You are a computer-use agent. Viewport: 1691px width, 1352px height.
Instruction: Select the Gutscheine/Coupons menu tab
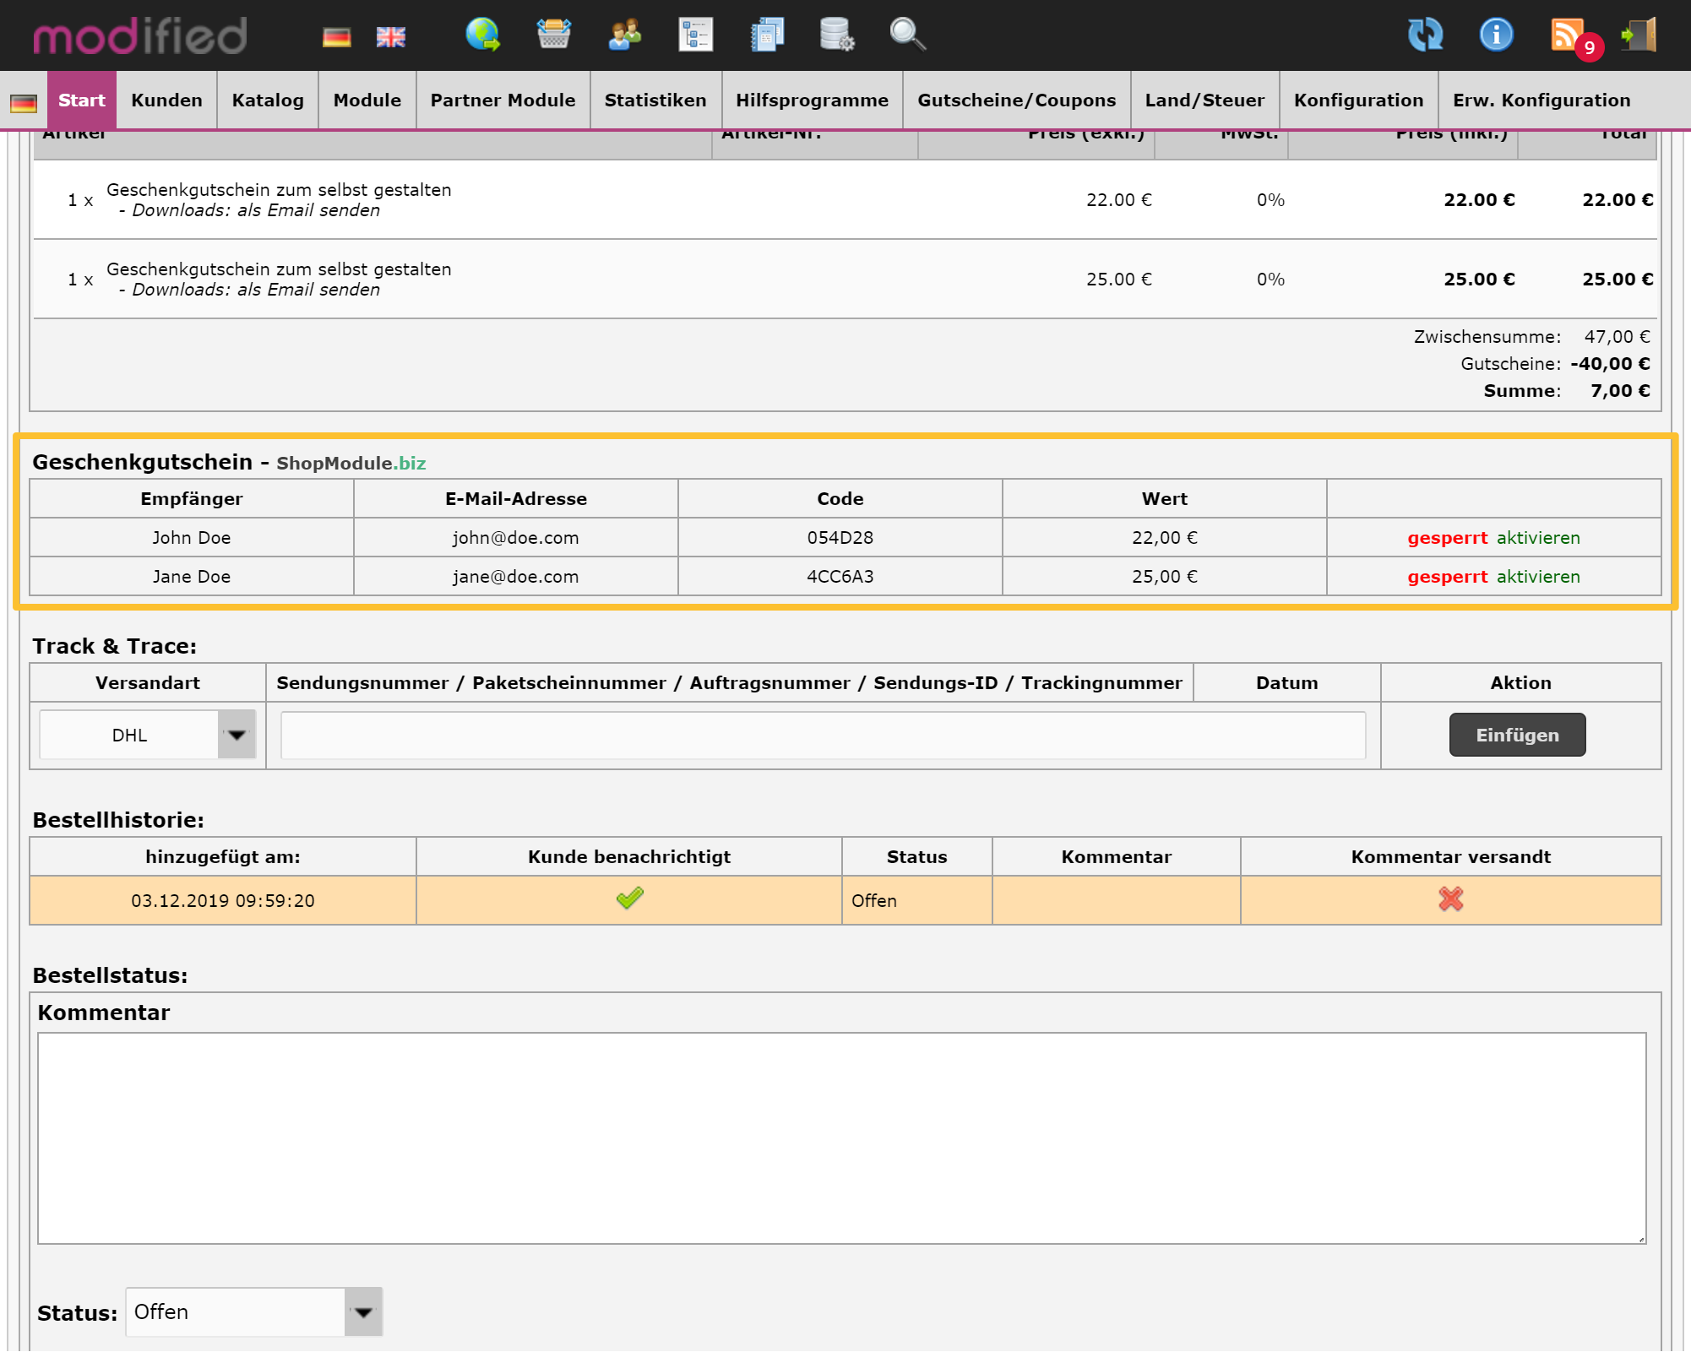click(x=1016, y=100)
